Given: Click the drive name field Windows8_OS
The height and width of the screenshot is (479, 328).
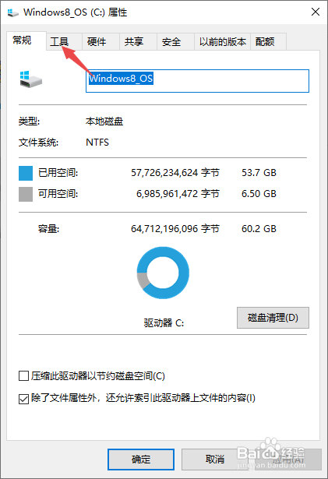Looking at the screenshot, I should 197,81.
